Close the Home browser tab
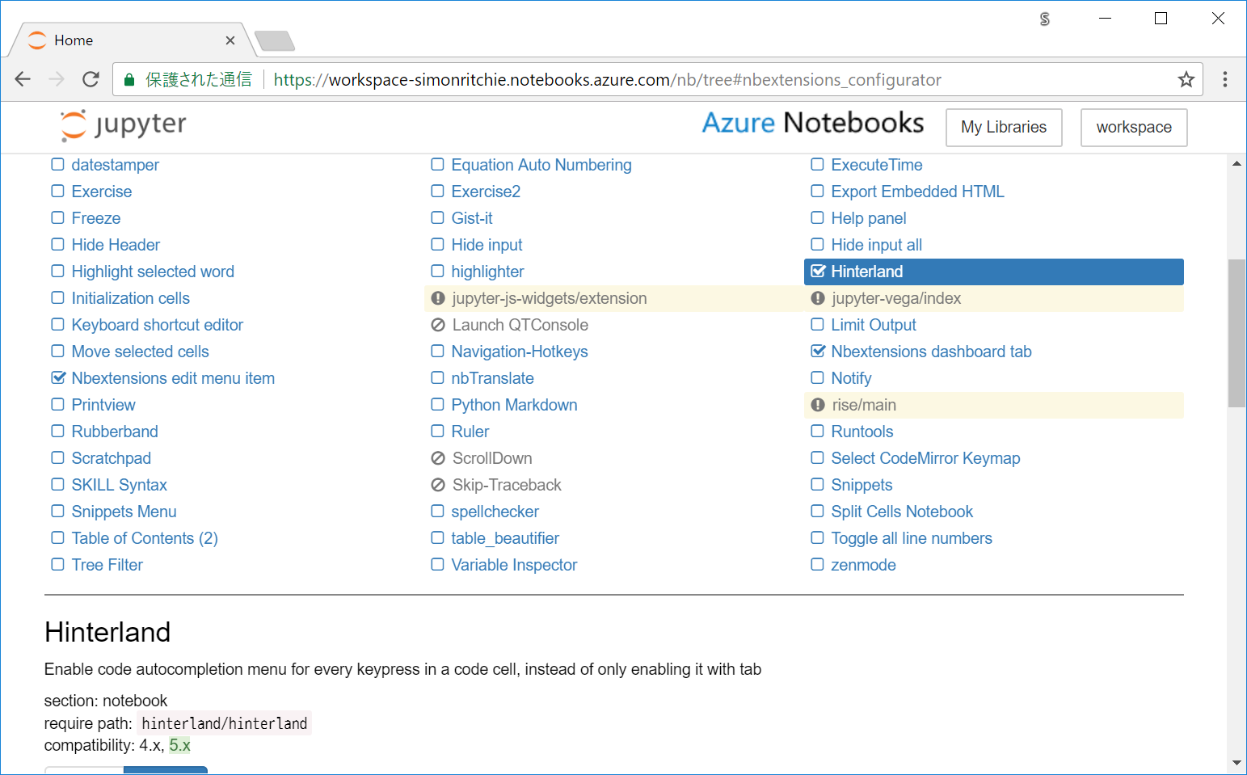 pos(230,40)
